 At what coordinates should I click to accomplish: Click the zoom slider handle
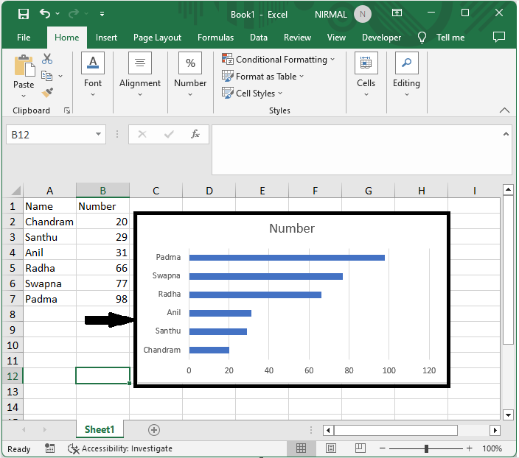[426, 448]
